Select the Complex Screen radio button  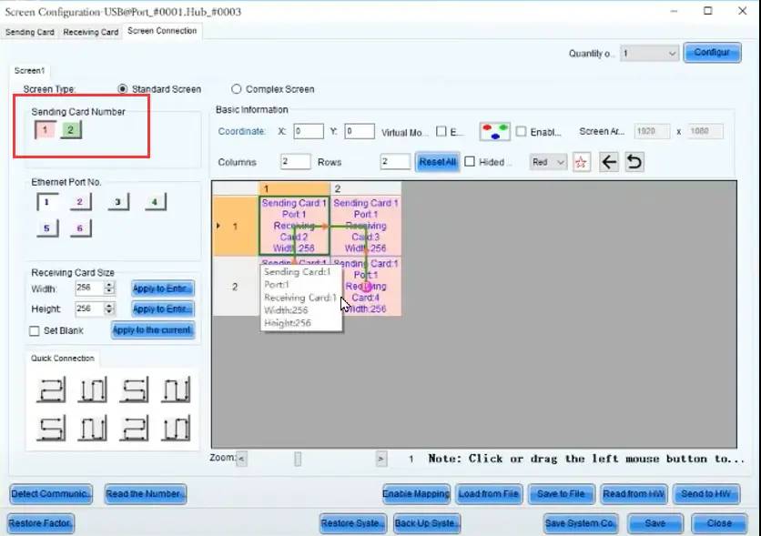(237, 89)
